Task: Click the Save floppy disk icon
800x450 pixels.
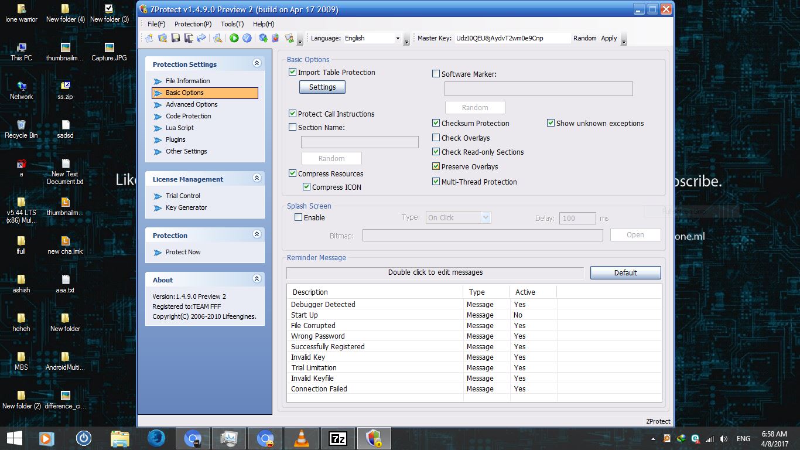Action: click(x=175, y=38)
